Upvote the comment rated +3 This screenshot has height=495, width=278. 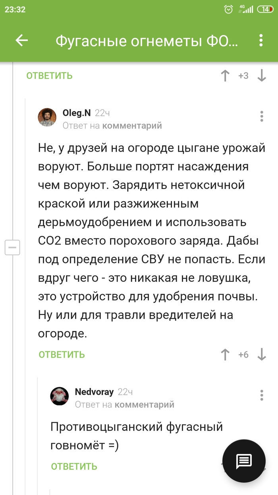[225, 76]
